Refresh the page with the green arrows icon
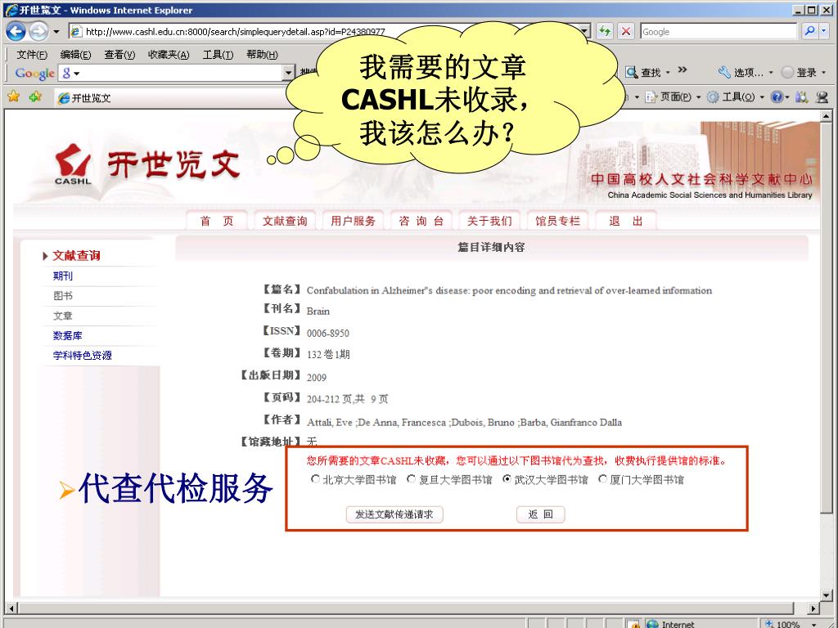Image resolution: width=838 pixels, height=628 pixels. coord(605,32)
